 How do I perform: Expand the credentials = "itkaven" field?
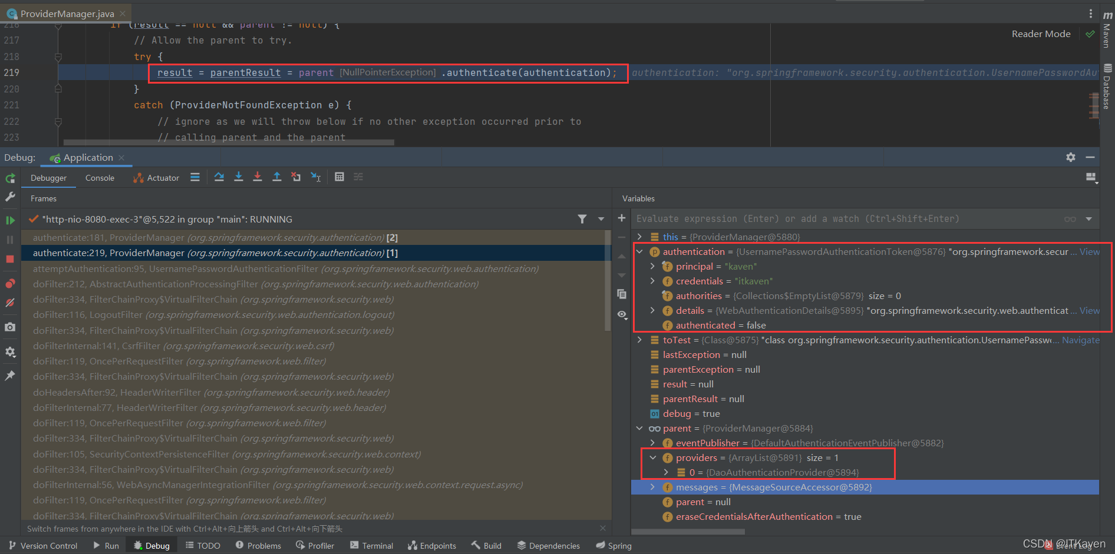pos(652,281)
